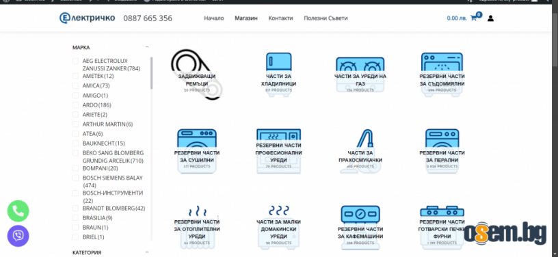558x257 pixels.
Task: Click the brand list scrollbar
Action: pyautogui.click(x=151, y=73)
